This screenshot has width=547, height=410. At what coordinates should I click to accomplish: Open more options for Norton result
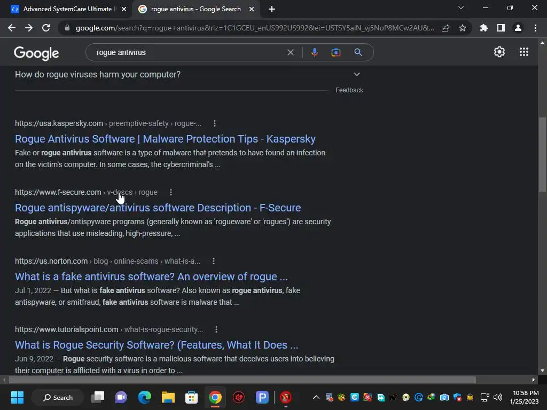[214, 261]
